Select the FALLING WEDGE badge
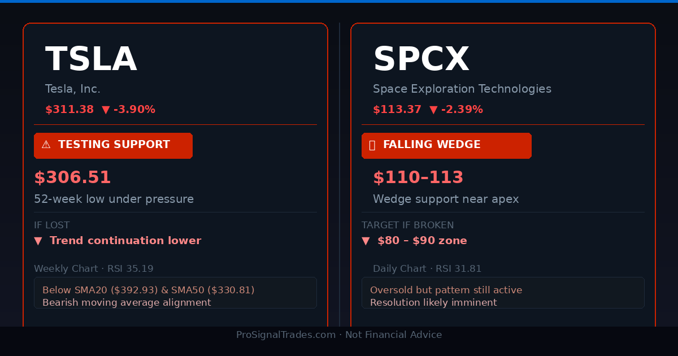Screen dimensions: 678x356 (x=446, y=146)
